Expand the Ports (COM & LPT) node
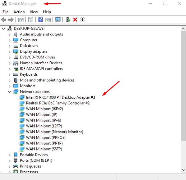This screenshot has height=180, width=186. [x=10, y=161]
